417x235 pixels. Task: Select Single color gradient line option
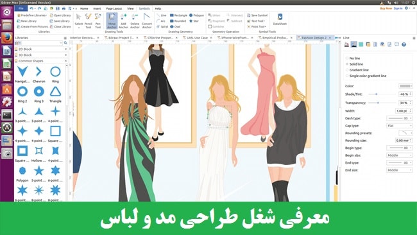click(366, 76)
